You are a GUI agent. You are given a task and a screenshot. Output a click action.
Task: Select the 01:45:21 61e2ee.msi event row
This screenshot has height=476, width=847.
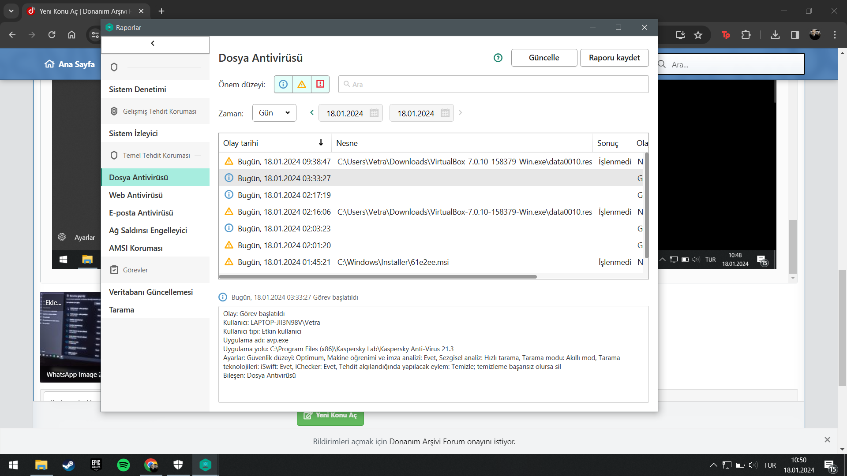point(431,262)
